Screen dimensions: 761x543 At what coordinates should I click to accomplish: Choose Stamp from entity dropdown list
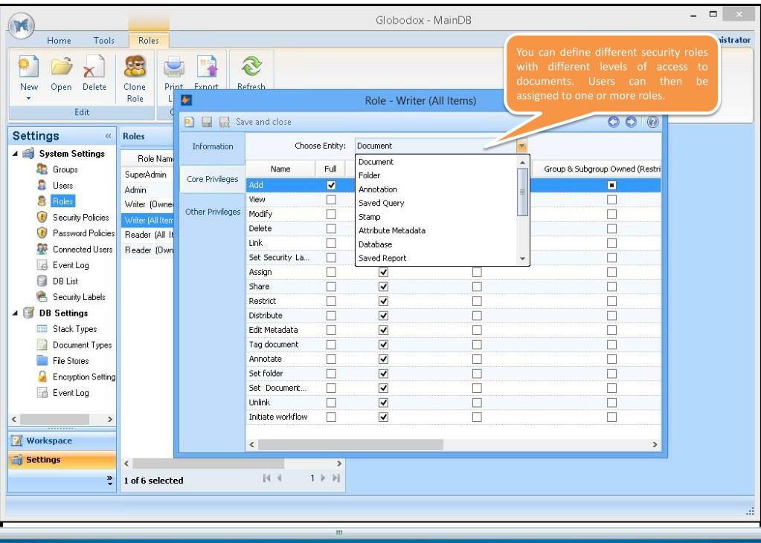(x=437, y=217)
